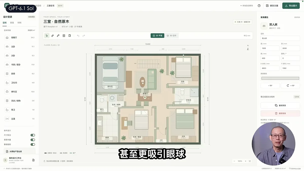Toggle the 已开启 wall auto-snap badge
Viewport: 304px width, 171px height.
(297, 97)
